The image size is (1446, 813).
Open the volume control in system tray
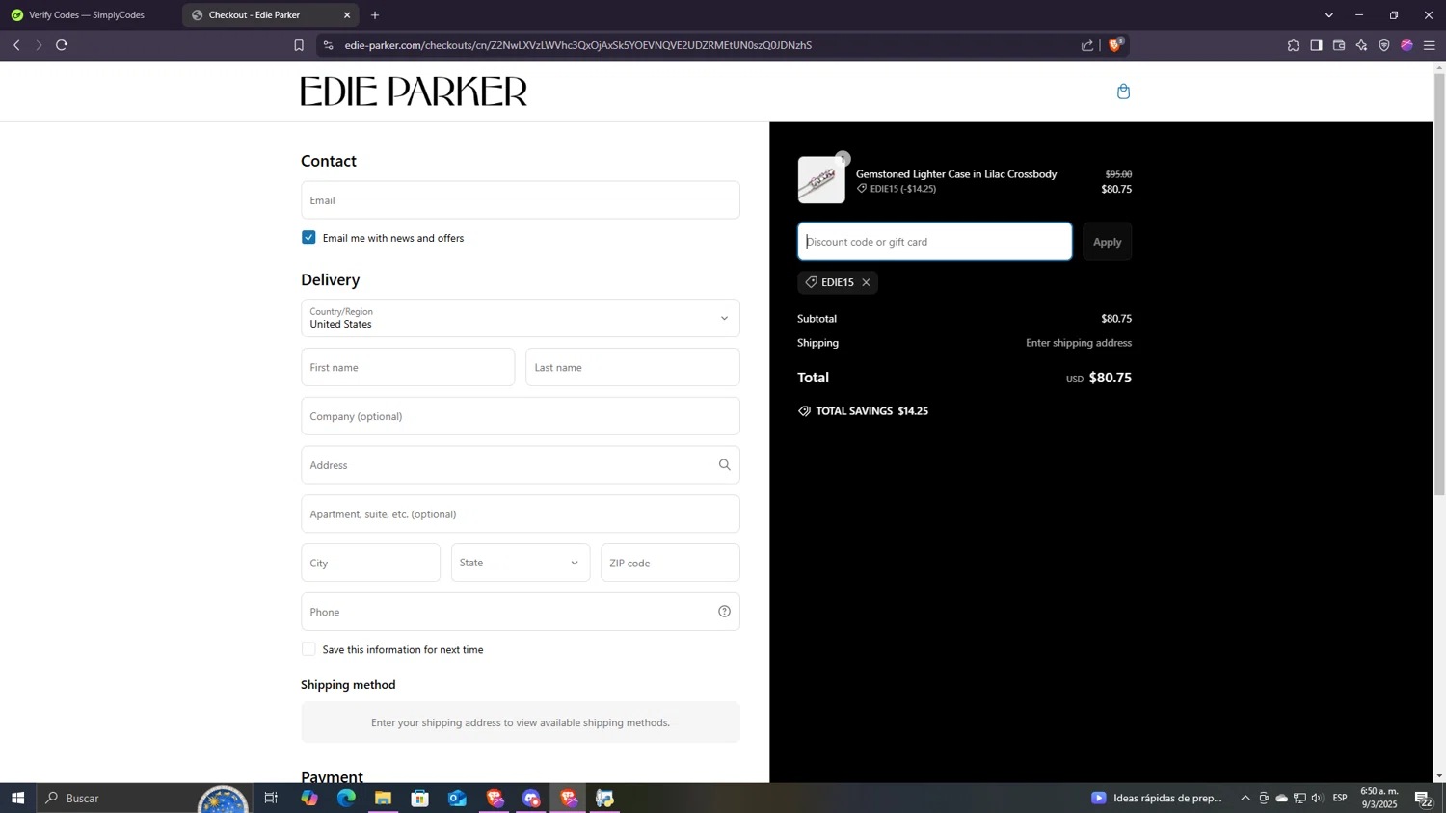point(1317,798)
